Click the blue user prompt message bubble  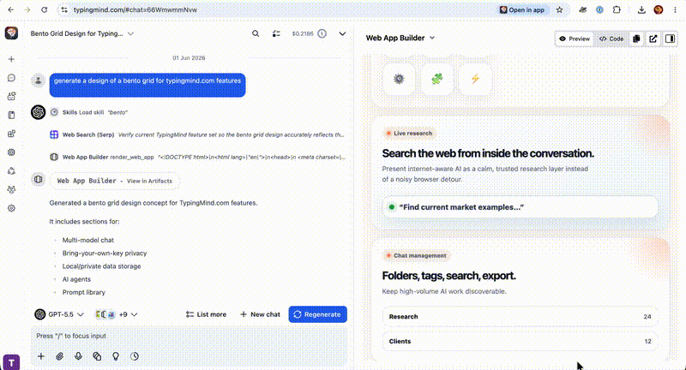point(147,85)
